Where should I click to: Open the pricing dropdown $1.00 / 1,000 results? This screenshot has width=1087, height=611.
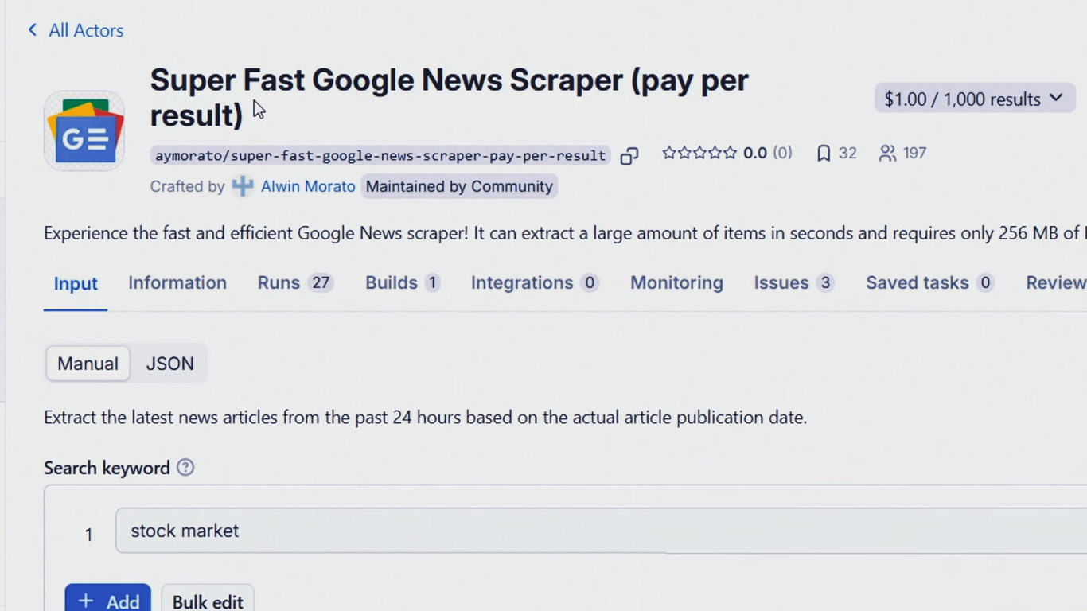tap(974, 99)
